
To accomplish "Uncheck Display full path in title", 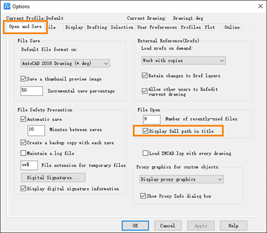I will click(x=145, y=131).
